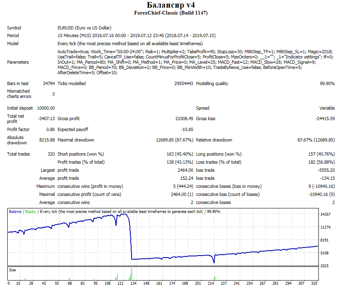Click the "Average" label beside consecutive wins
The width and height of the screenshot is (337, 285).
click(47, 203)
